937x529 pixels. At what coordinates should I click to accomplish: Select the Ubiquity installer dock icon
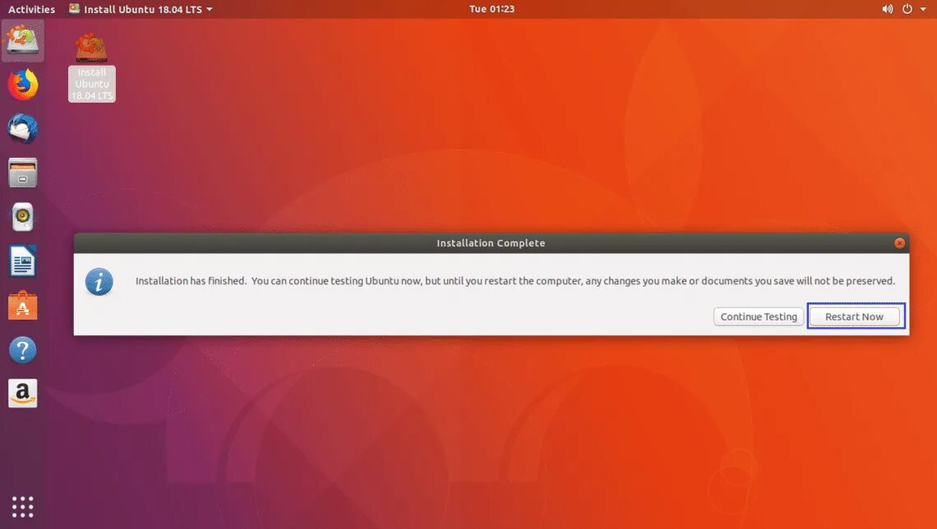23,40
